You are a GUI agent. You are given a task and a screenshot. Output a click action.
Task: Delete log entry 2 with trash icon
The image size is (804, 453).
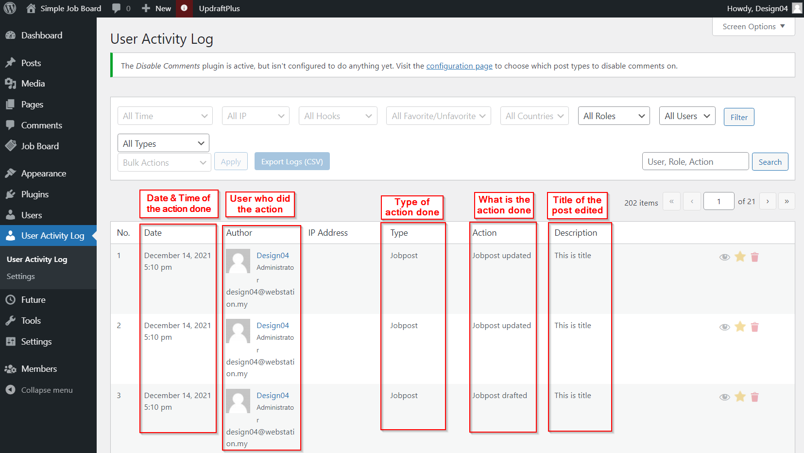pyautogui.click(x=755, y=327)
